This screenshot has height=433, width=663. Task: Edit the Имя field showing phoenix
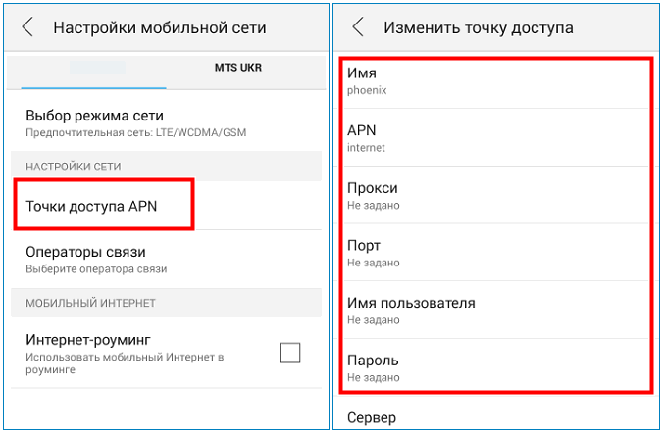pyautogui.click(x=495, y=80)
